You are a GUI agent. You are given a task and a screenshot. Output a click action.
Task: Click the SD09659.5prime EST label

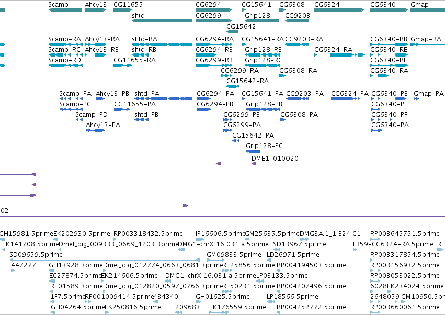(x=36, y=255)
